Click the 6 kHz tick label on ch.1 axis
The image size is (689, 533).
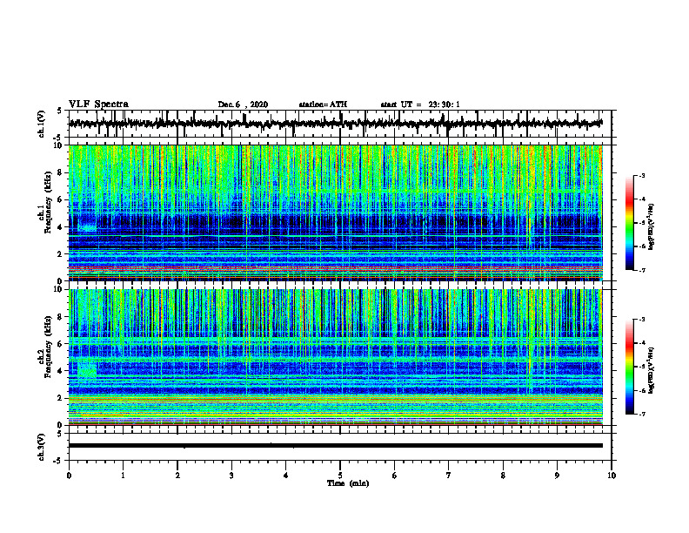tap(61, 200)
